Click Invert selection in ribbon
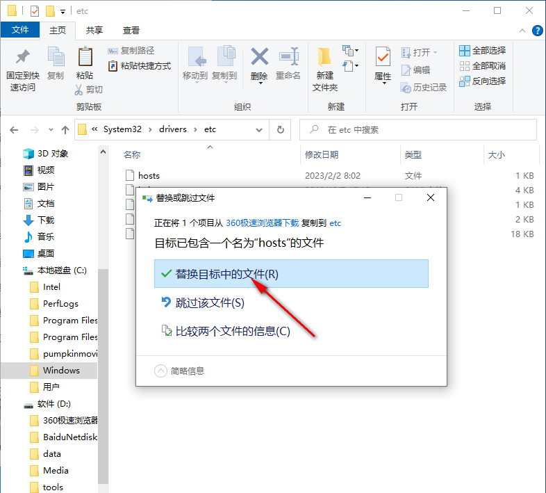Viewport: 546px width, 493px height. coord(482,81)
